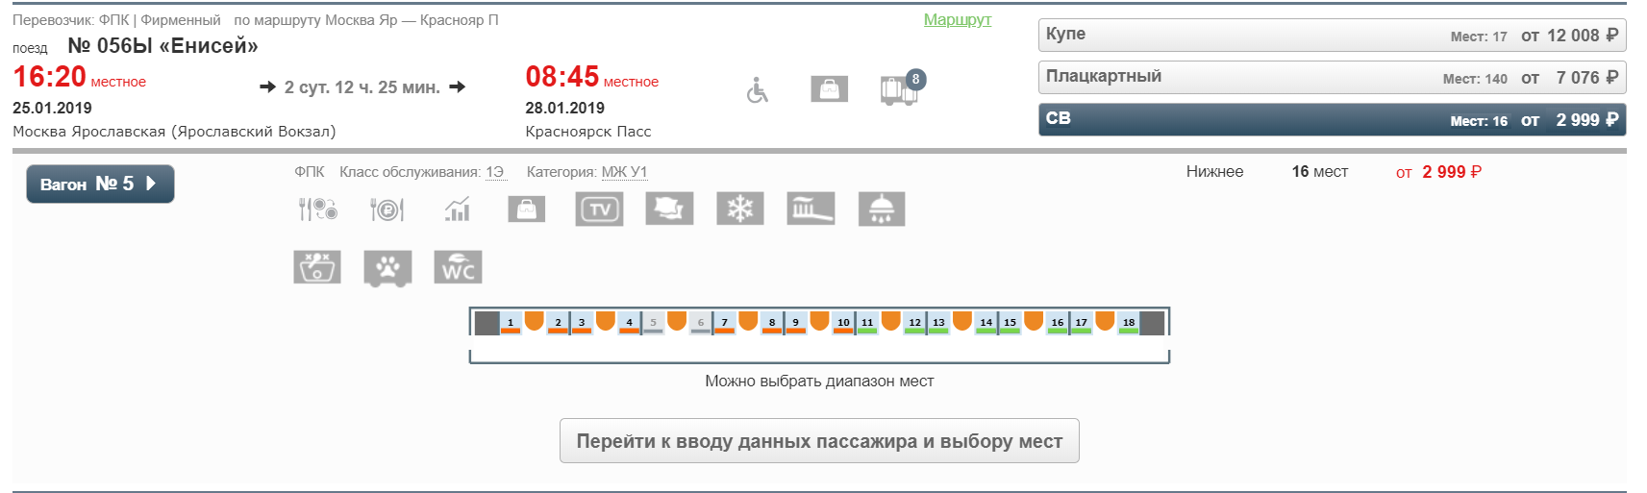
Task: Click the paid meals ruble plate icon
Action: tap(387, 209)
